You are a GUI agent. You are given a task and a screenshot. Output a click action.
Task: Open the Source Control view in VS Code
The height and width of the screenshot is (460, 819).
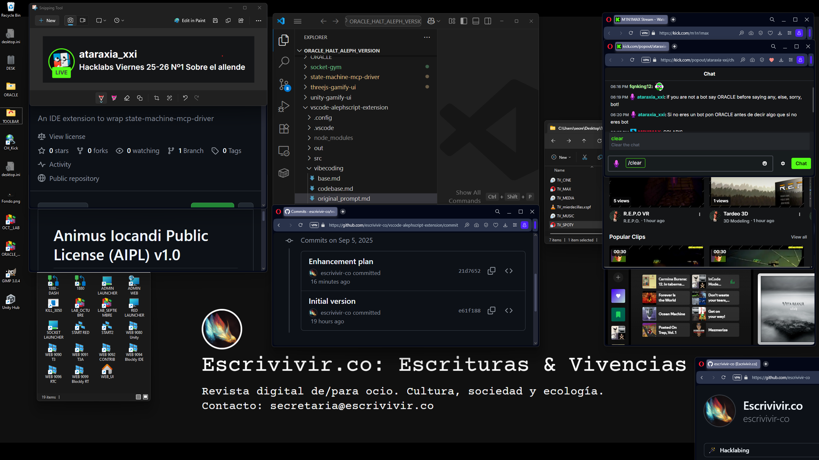point(284,85)
